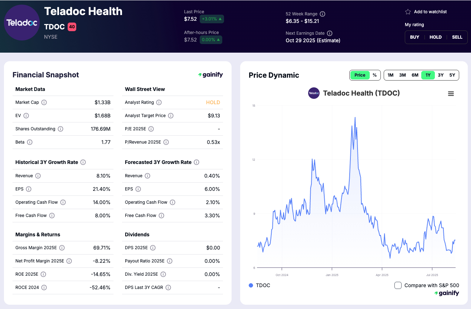Image resolution: width=471 pixels, height=309 pixels.
Task: Click info icon beside P/Revenue 2025E
Action: coord(166,142)
